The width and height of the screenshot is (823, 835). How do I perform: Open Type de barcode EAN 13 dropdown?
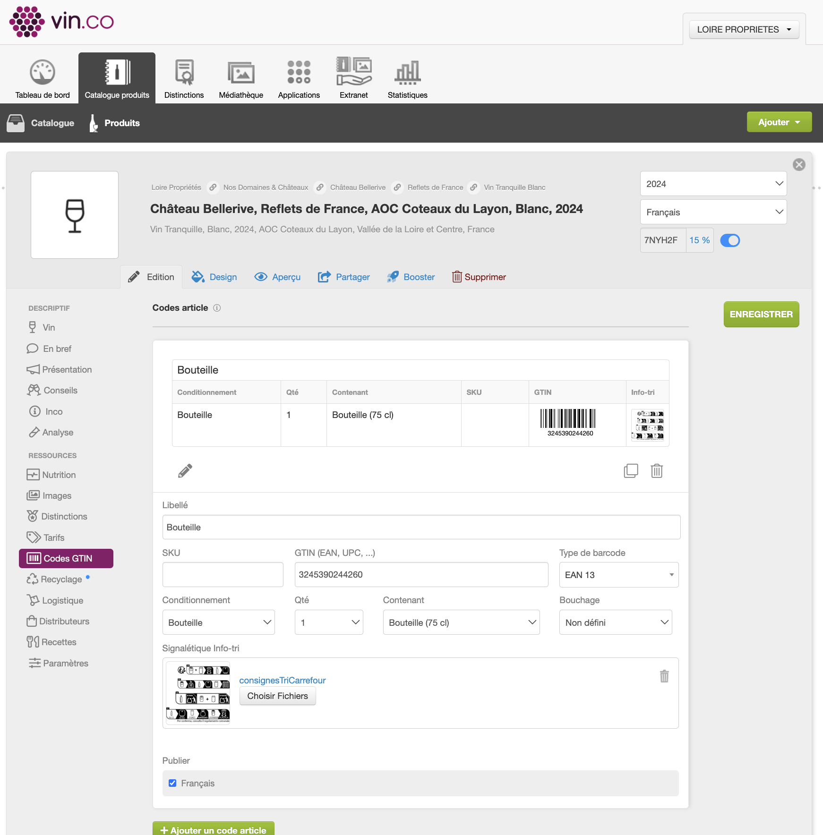619,575
